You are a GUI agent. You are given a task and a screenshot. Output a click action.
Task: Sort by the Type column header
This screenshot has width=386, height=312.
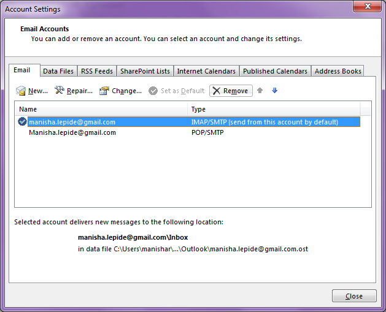(x=274, y=109)
